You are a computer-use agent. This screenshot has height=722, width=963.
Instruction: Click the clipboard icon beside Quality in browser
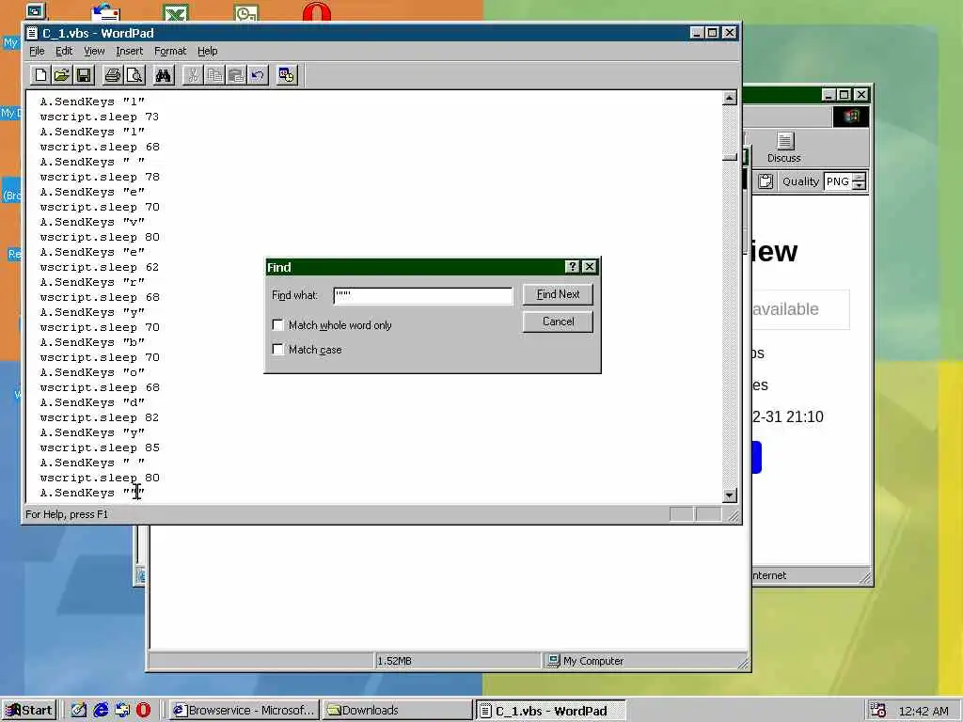pos(766,181)
